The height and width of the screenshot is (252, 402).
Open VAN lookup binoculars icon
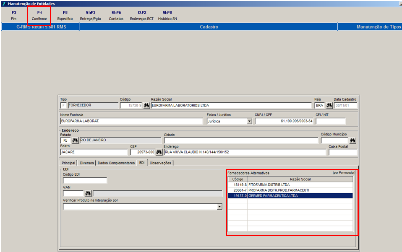[88, 193]
